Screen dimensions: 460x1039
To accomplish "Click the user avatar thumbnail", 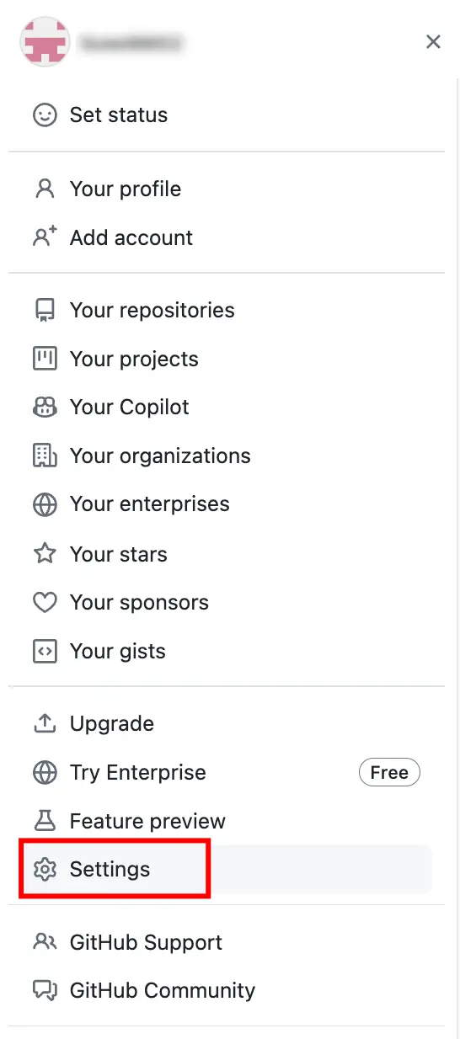I will [44, 42].
